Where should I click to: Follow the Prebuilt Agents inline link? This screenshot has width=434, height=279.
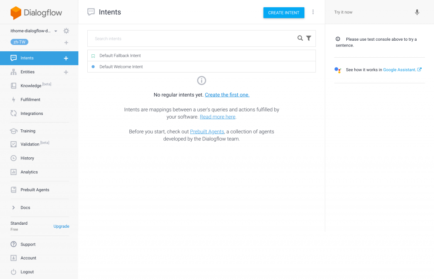pyautogui.click(x=207, y=132)
